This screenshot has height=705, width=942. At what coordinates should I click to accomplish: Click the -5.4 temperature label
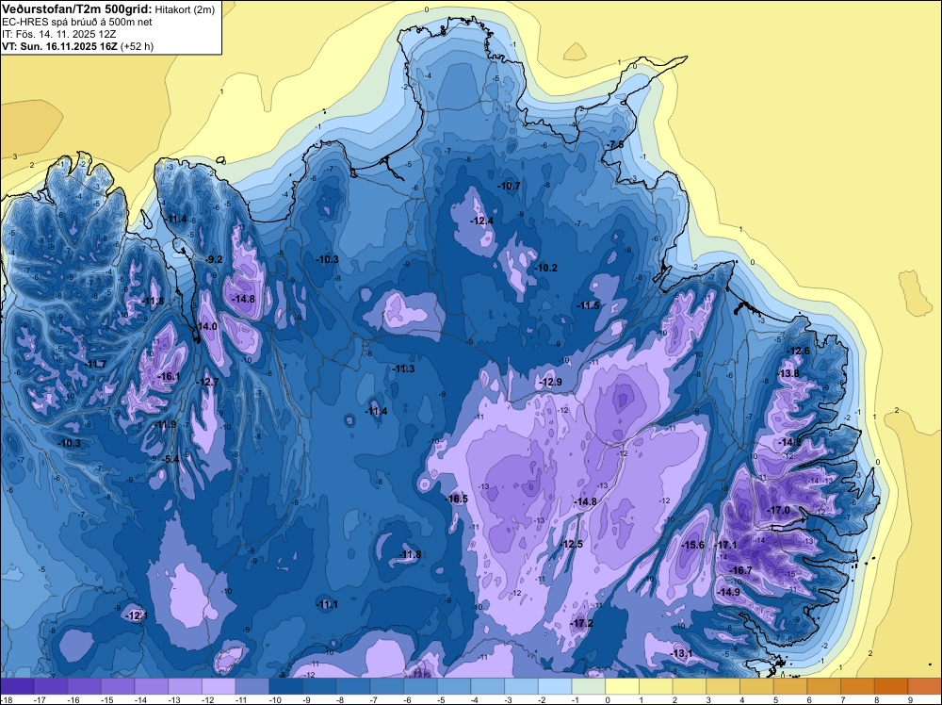coord(171,459)
